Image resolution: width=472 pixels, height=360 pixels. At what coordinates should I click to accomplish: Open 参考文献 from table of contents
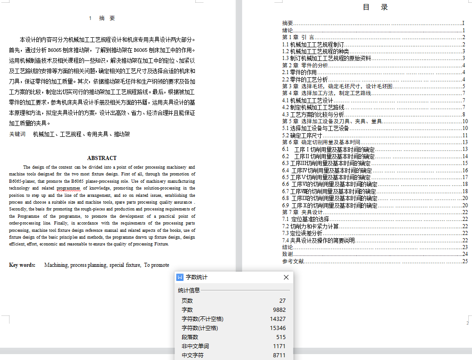[375, 261]
